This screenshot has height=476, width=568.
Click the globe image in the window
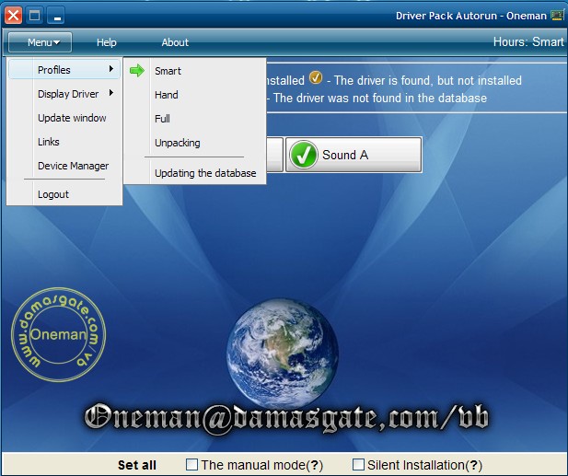[282, 353]
